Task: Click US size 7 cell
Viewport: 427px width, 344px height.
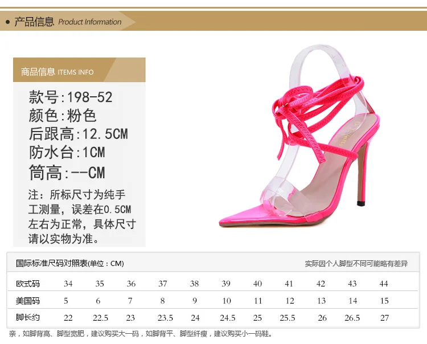Action: click(130, 301)
